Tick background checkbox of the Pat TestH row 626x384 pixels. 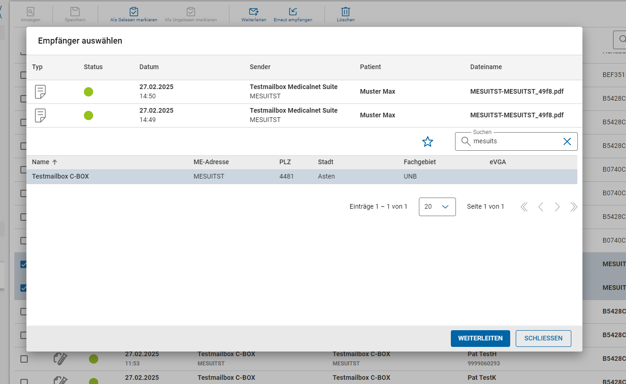pos(24,359)
